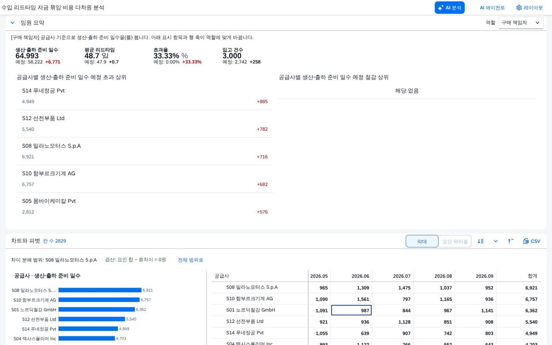Image resolution: width=552 pixels, height=345 pixels.
Task: Select S10 함부르크기계 AG in the overrun list
Action: coord(144,179)
